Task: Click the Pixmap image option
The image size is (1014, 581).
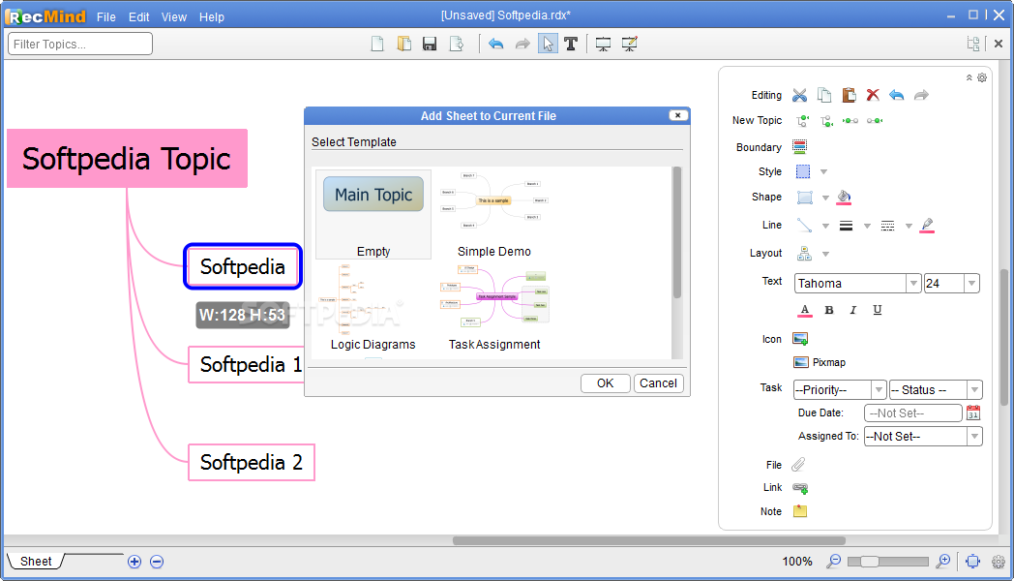Action: [x=820, y=362]
